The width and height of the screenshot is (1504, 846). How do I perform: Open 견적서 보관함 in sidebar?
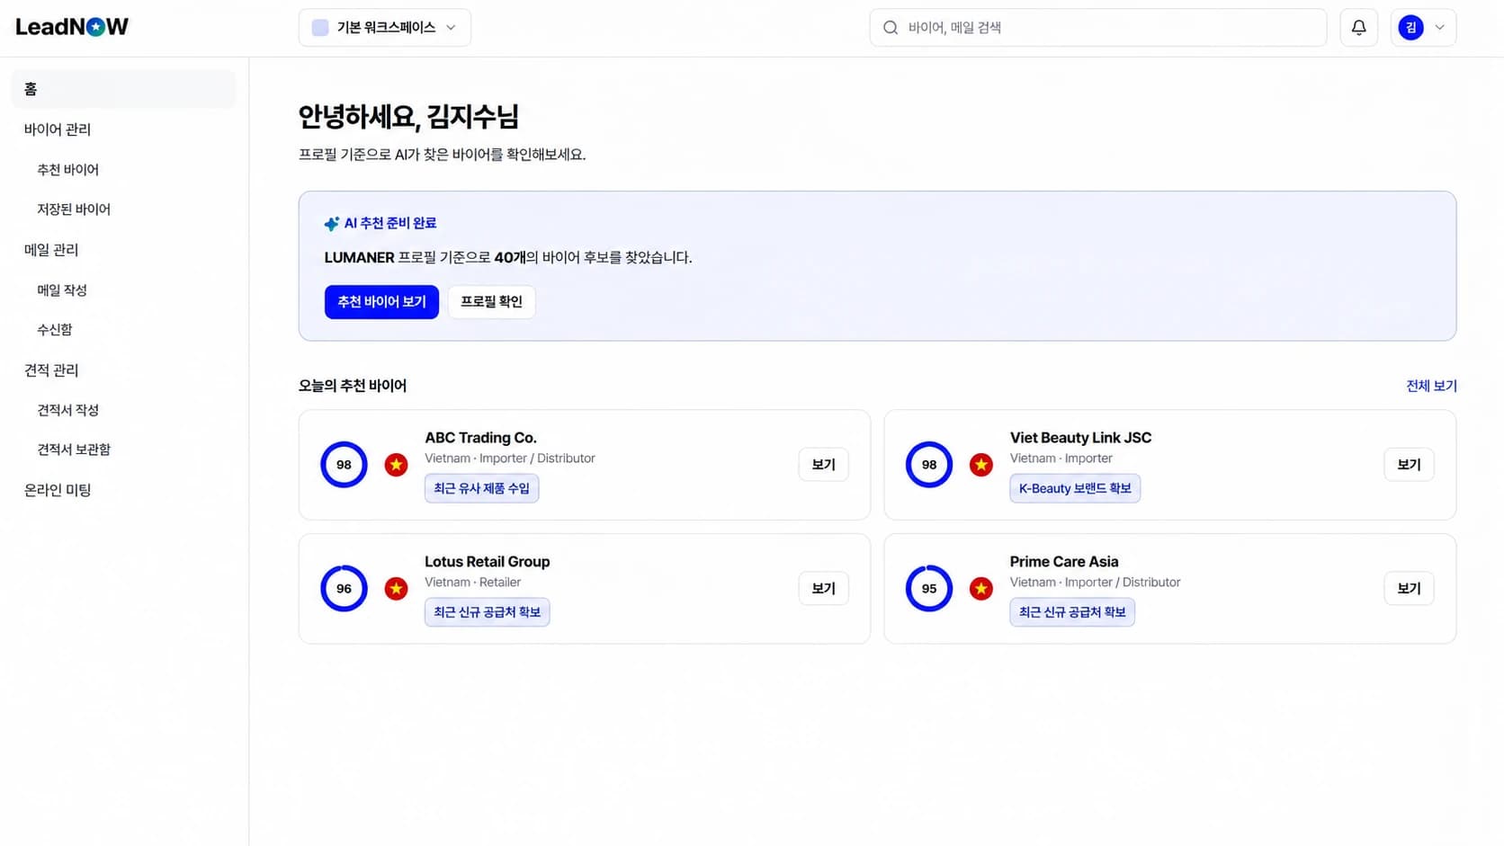click(x=74, y=450)
